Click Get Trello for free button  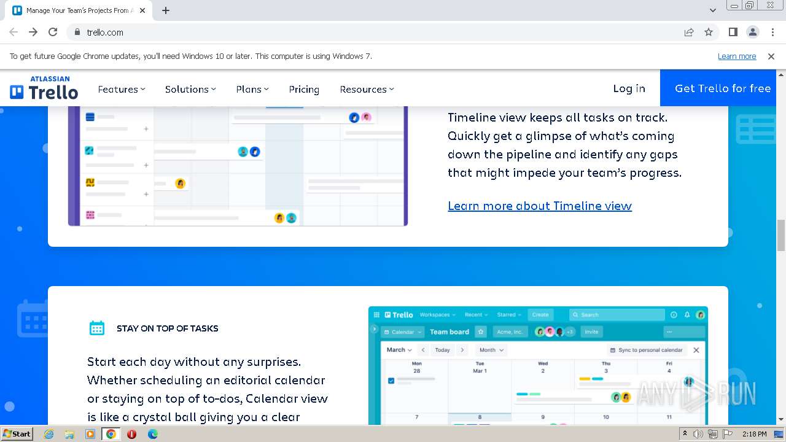718,88
